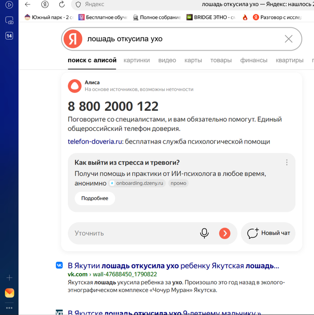The width and height of the screenshot is (314, 315).
Task: Switch to the видео tab
Action: [x=167, y=60]
